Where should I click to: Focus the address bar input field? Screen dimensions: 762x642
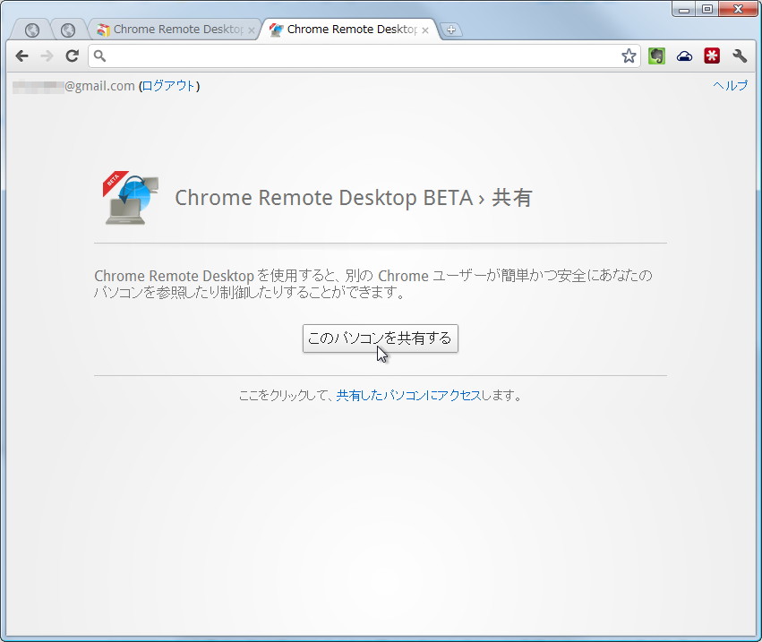[x=364, y=56]
